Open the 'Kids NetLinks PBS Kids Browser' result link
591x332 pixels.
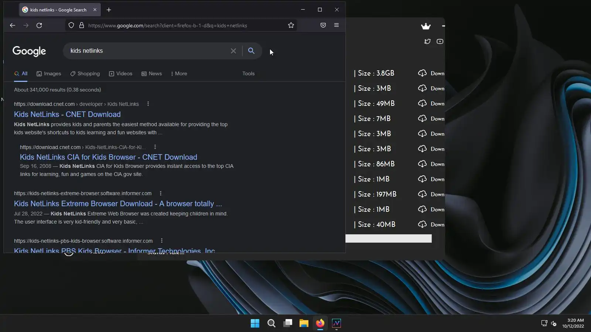click(x=115, y=250)
